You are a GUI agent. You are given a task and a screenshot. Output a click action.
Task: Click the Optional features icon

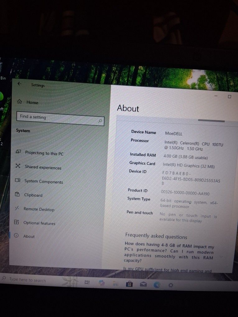click(16, 222)
